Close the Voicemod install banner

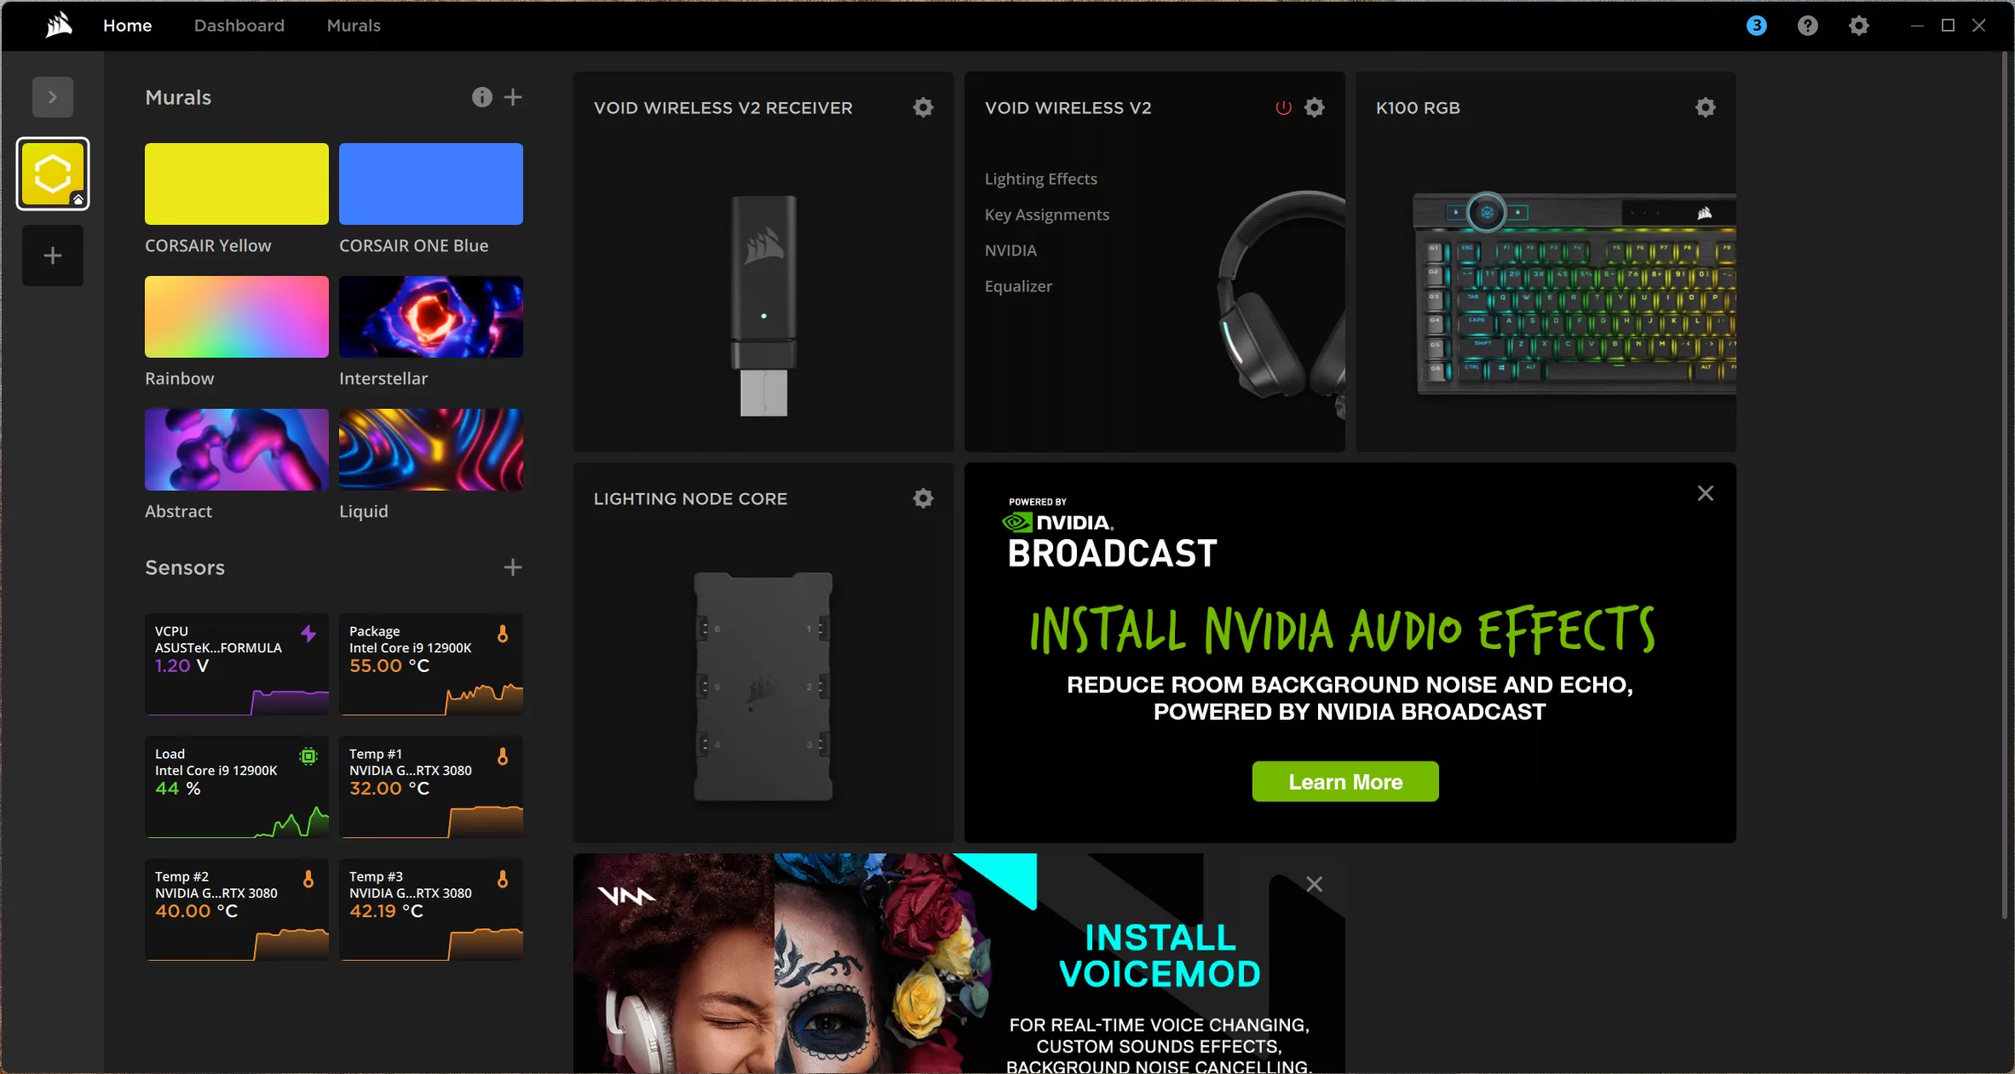pos(1315,884)
